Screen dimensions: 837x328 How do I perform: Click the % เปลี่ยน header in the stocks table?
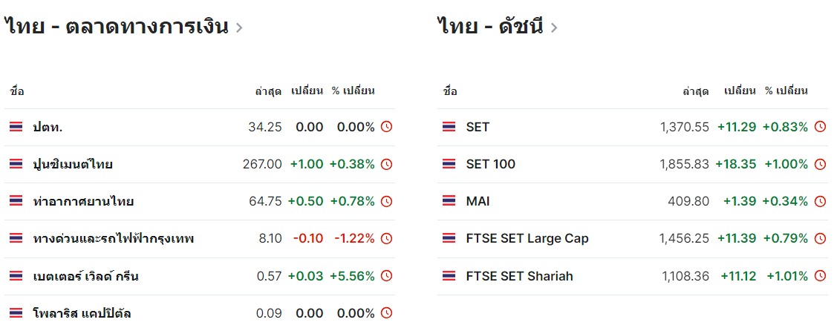pyautogui.click(x=353, y=91)
